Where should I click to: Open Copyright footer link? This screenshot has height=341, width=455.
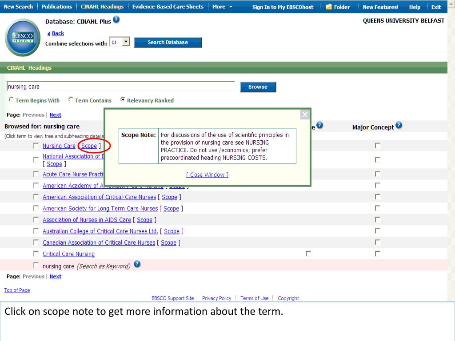(x=288, y=298)
